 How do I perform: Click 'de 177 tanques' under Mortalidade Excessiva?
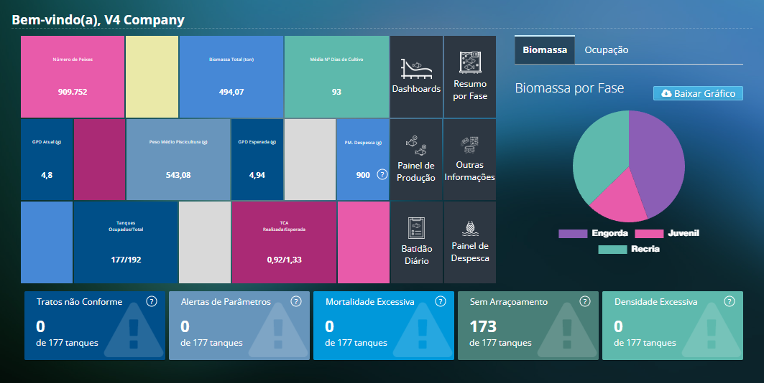click(356, 343)
